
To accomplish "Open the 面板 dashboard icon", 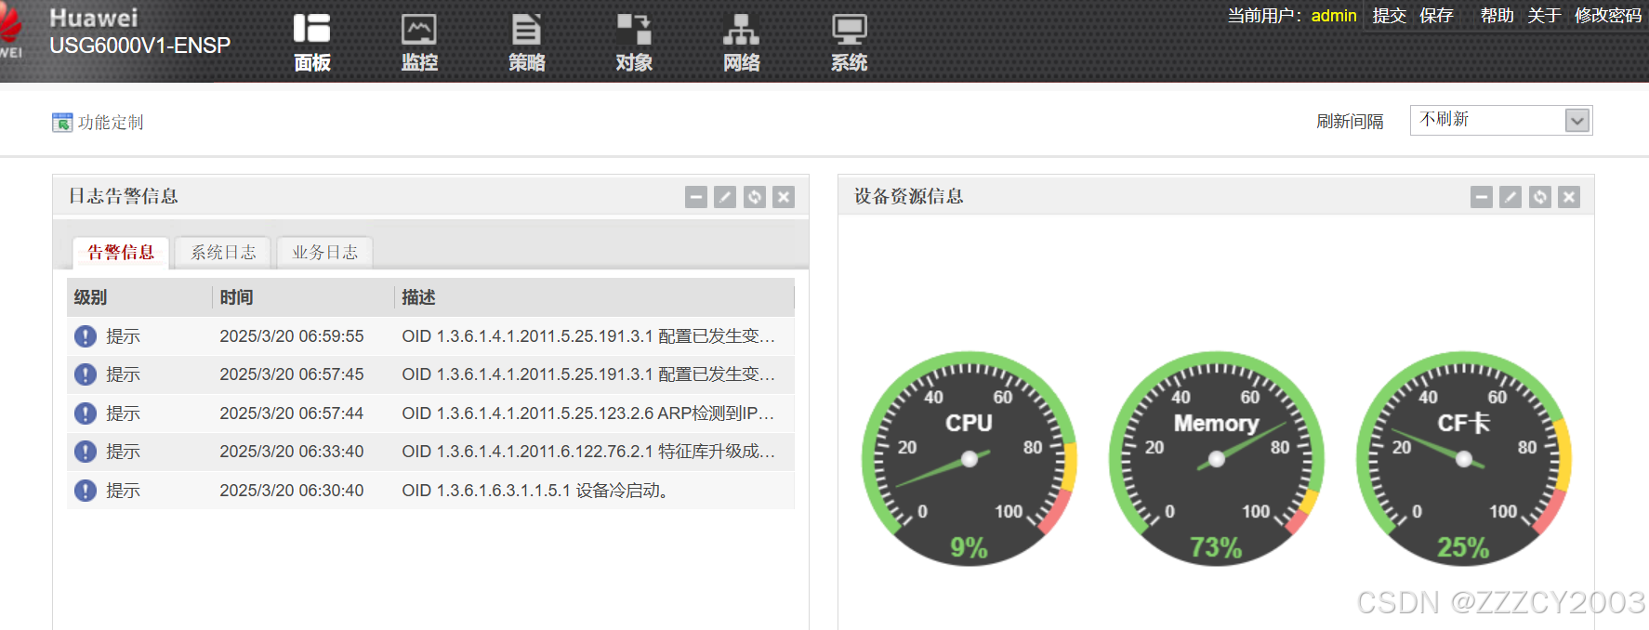I will [312, 30].
